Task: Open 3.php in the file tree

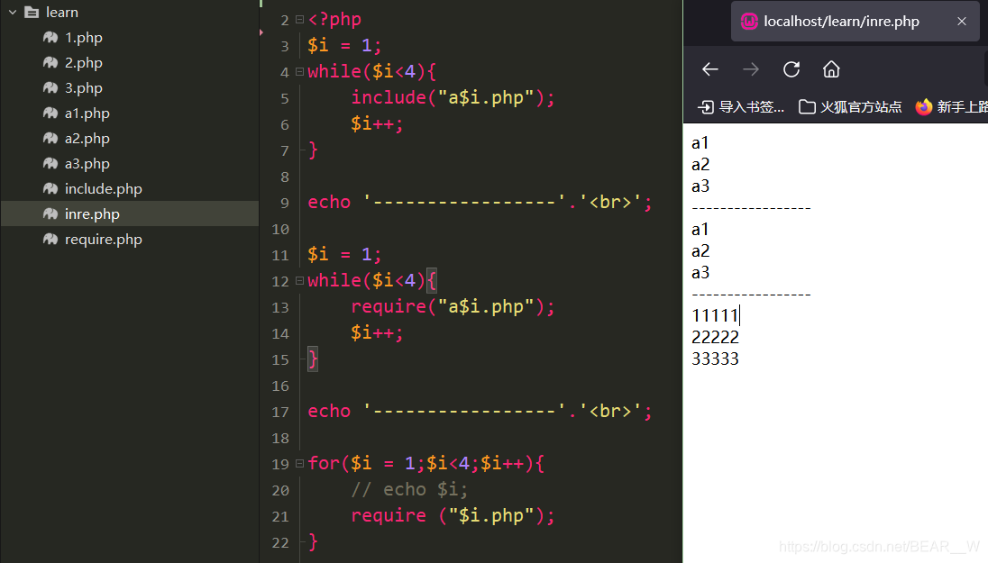Action: (84, 88)
